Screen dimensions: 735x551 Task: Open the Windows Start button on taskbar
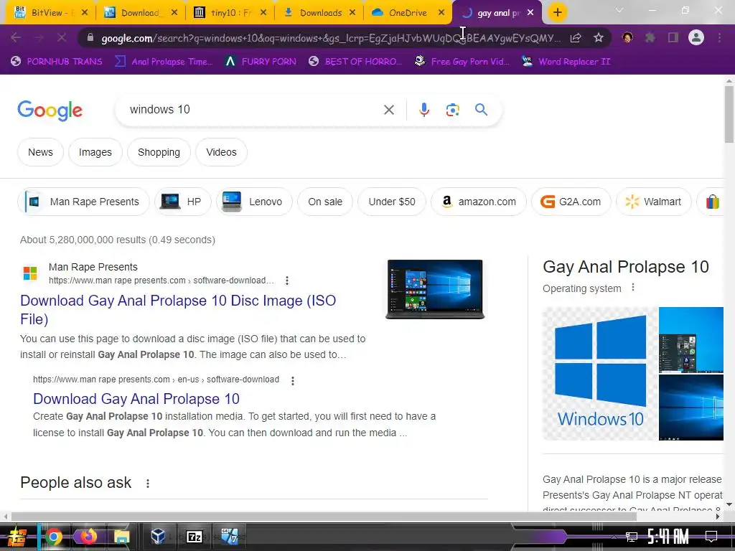(x=17, y=537)
